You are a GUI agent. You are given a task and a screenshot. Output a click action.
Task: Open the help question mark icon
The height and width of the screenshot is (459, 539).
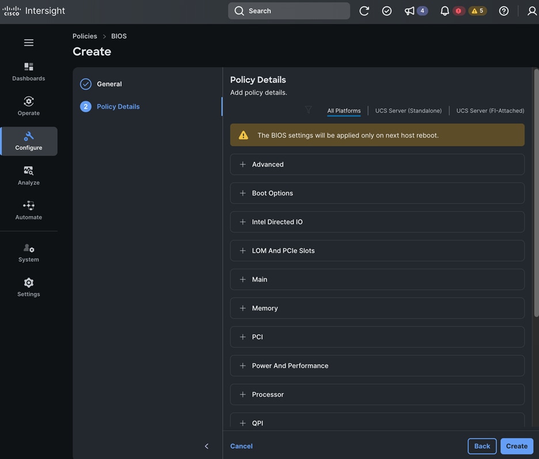(x=504, y=11)
